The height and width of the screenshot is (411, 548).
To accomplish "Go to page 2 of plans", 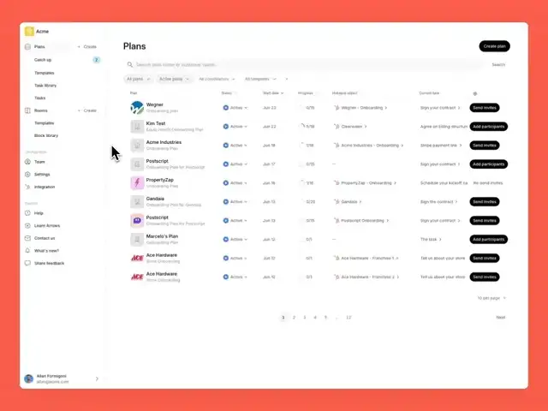I will 294,318.
